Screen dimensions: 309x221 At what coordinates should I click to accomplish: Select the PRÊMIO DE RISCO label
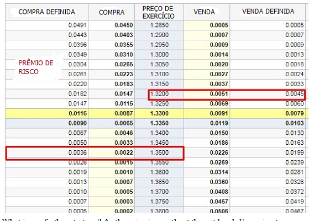pyautogui.click(x=36, y=67)
